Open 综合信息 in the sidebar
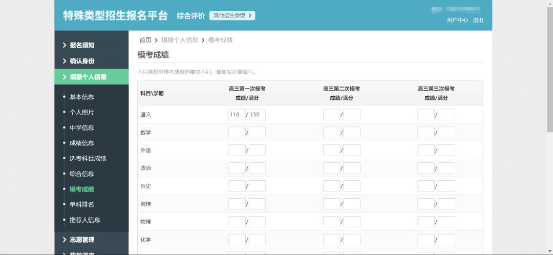553x255 pixels. click(x=81, y=174)
